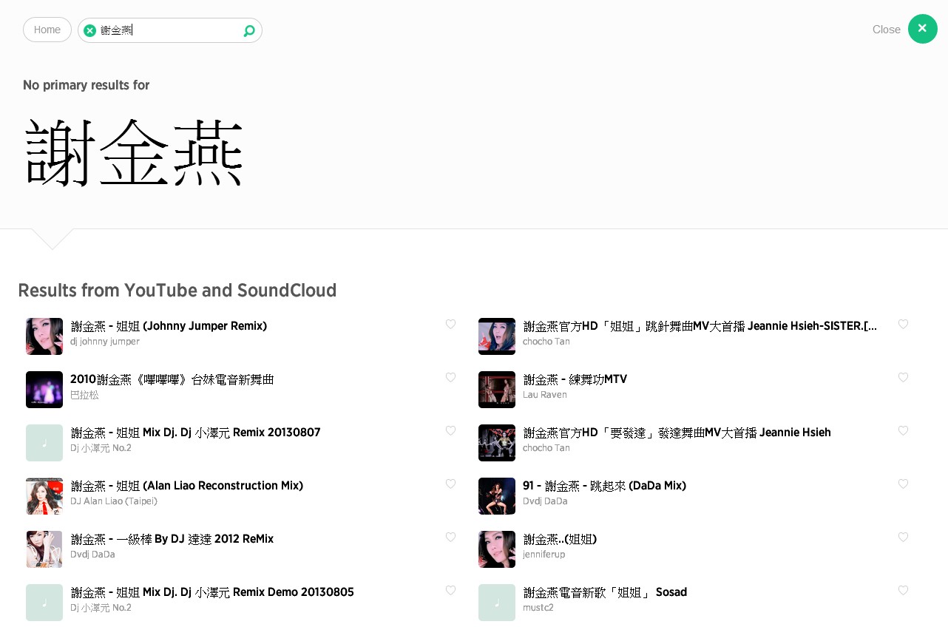
Task: Favorite the Johnny Jumper Remix track
Action: click(x=450, y=325)
